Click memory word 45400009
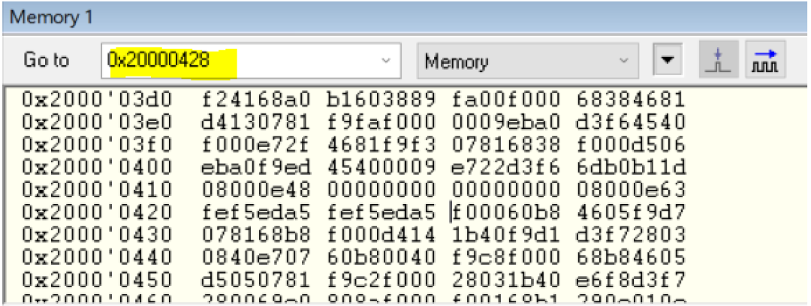Screen dimensions: 811x306 (381, 166)
